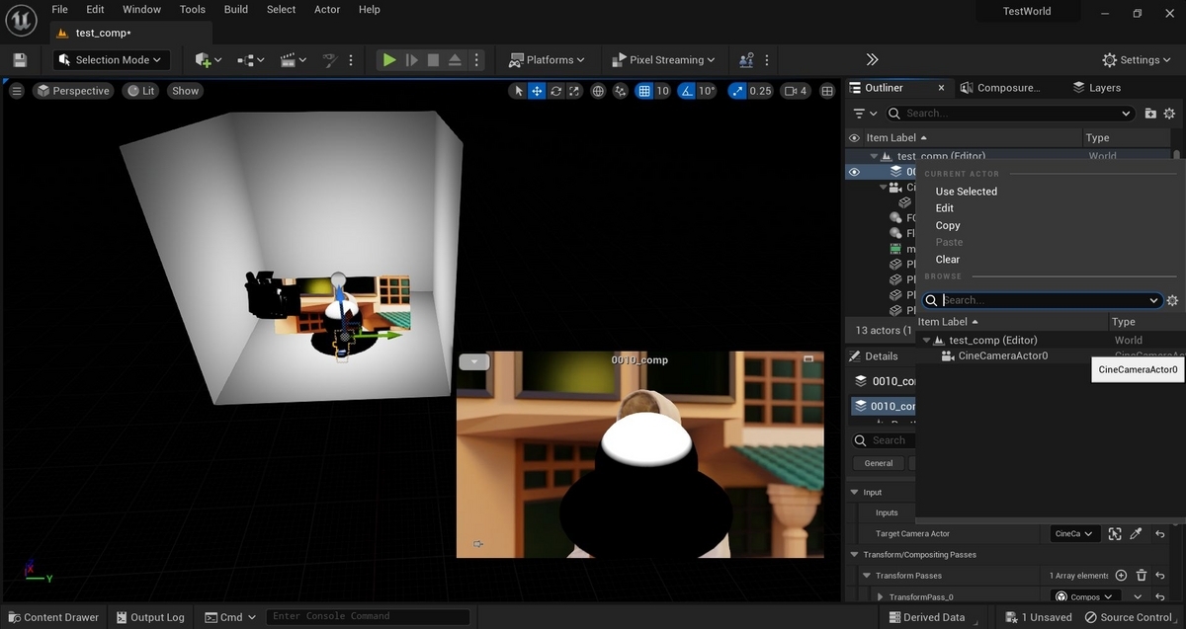Viewport: 1186px width, 629px height.
Task: Open the Edit menu in menu bar
Action: click(95, 9)
